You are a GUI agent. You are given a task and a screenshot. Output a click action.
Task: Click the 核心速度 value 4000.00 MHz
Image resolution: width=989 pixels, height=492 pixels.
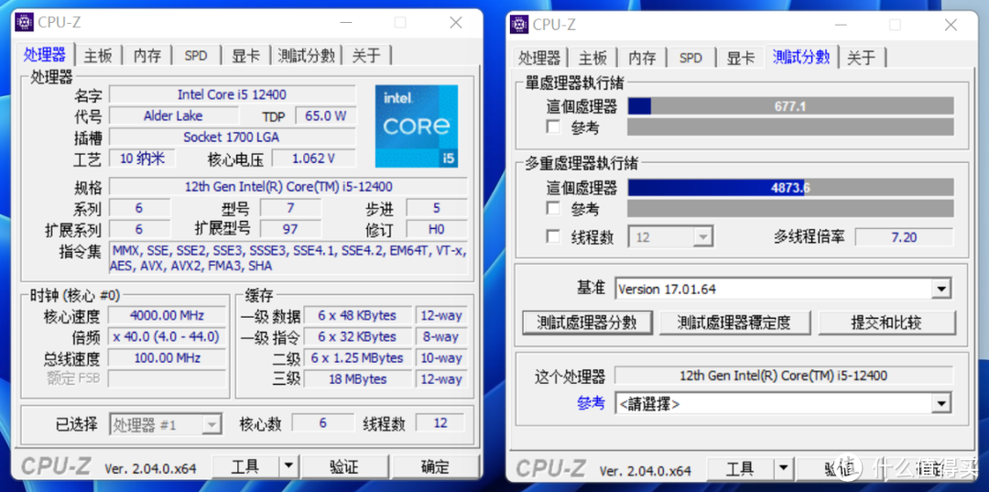tap(167, 315)
